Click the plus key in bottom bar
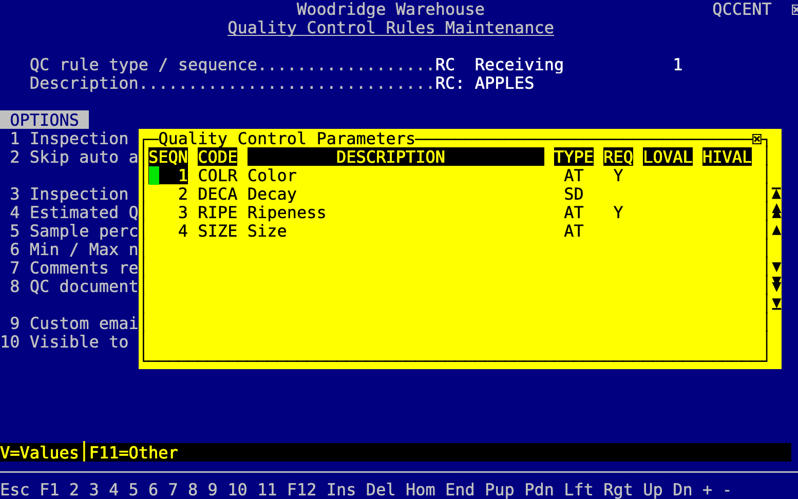Viewport: 798px width, 499px height. tap(707, 490)
